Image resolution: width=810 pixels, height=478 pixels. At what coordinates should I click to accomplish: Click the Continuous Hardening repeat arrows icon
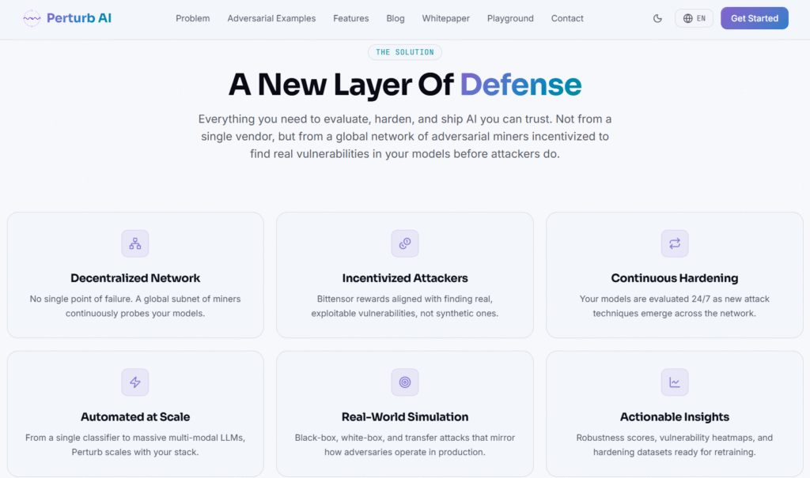(x=674, y=243)
